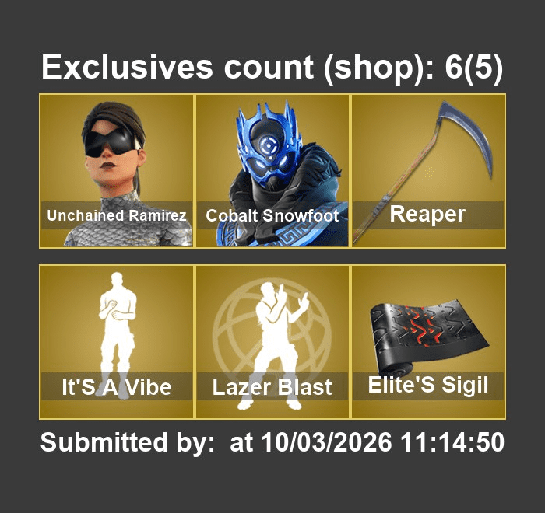Click the 'Unchained Ramirez' name label
Image resolution: width=545 pixels, height=513 pixels.
click(x=117, y=215)
